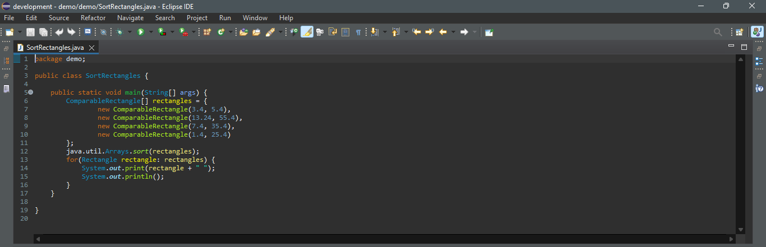Open the Window menu
The width and height of the screenshot is (766, 247).
click(x=255, y=18)
